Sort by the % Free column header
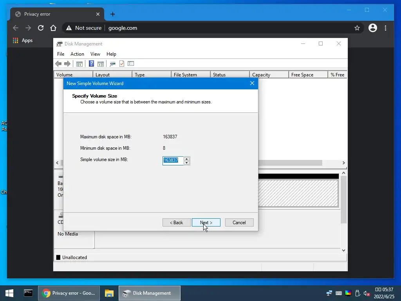The width and height of the screenshot is (401, 301). click(x=337, y=75)
